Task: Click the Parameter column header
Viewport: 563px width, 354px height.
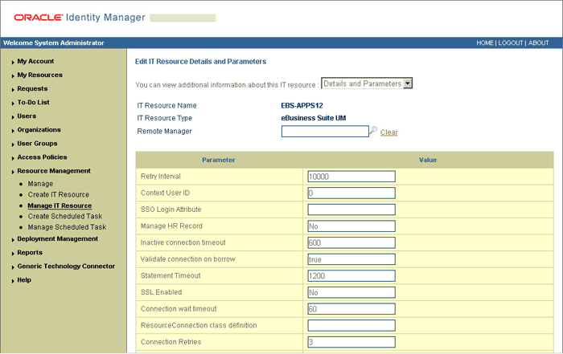Action: (x=218, y=161)
